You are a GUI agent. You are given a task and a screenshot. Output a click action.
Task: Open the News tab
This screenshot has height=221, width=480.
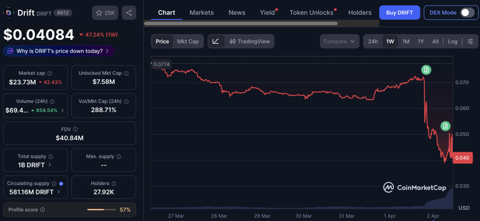[x=237, y=13]
